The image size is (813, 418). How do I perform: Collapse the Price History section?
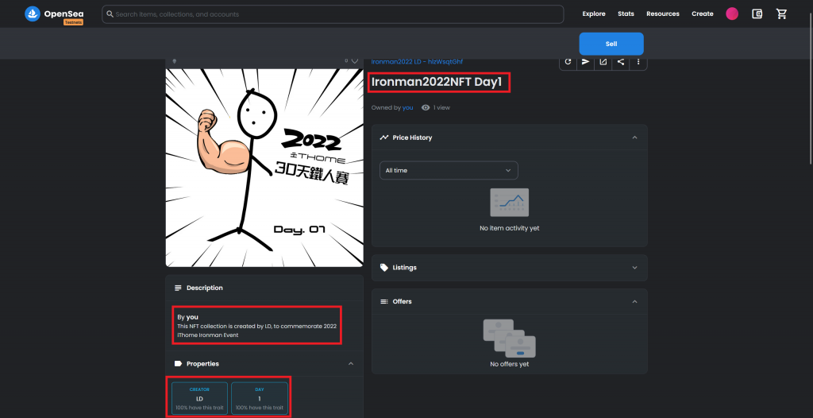pyautogui.click(x=634, y=137)
